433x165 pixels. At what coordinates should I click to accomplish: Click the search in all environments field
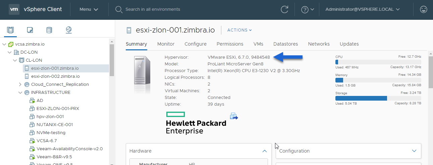[153, 9]
